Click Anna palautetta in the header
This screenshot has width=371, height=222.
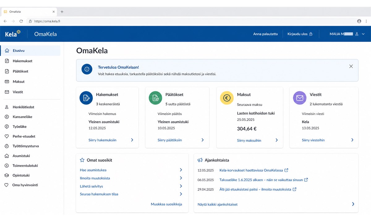click(x=265, y=34)
